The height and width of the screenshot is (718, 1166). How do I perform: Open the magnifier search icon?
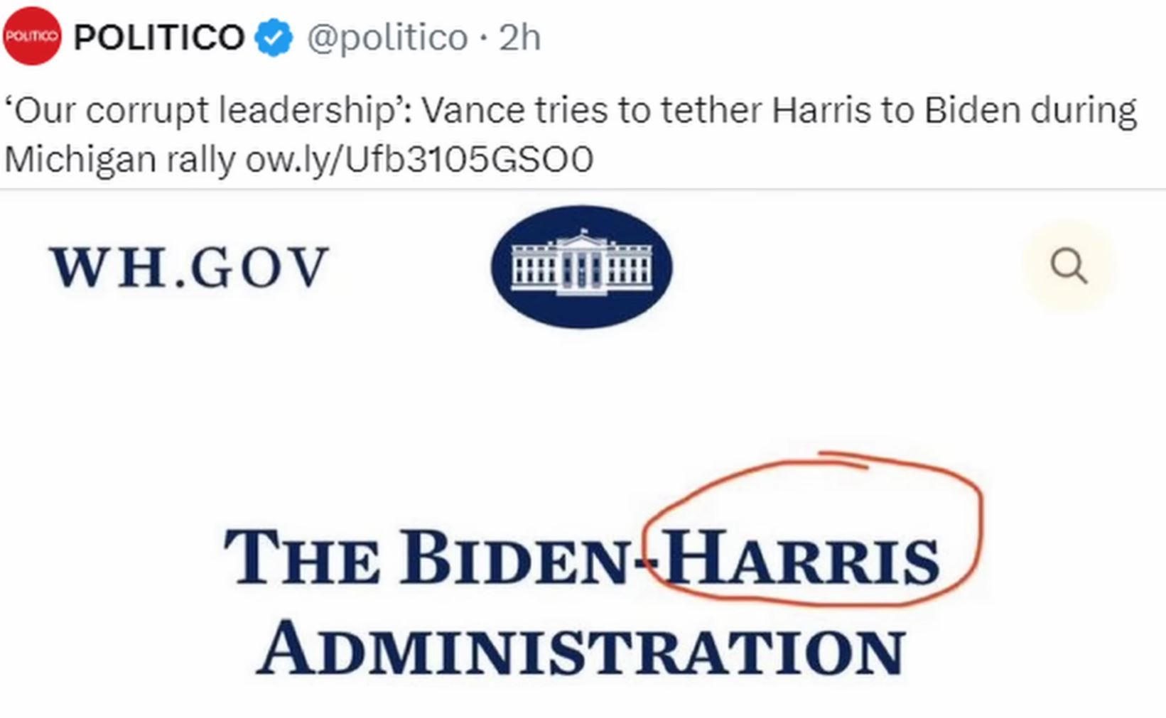[1069, 266]
